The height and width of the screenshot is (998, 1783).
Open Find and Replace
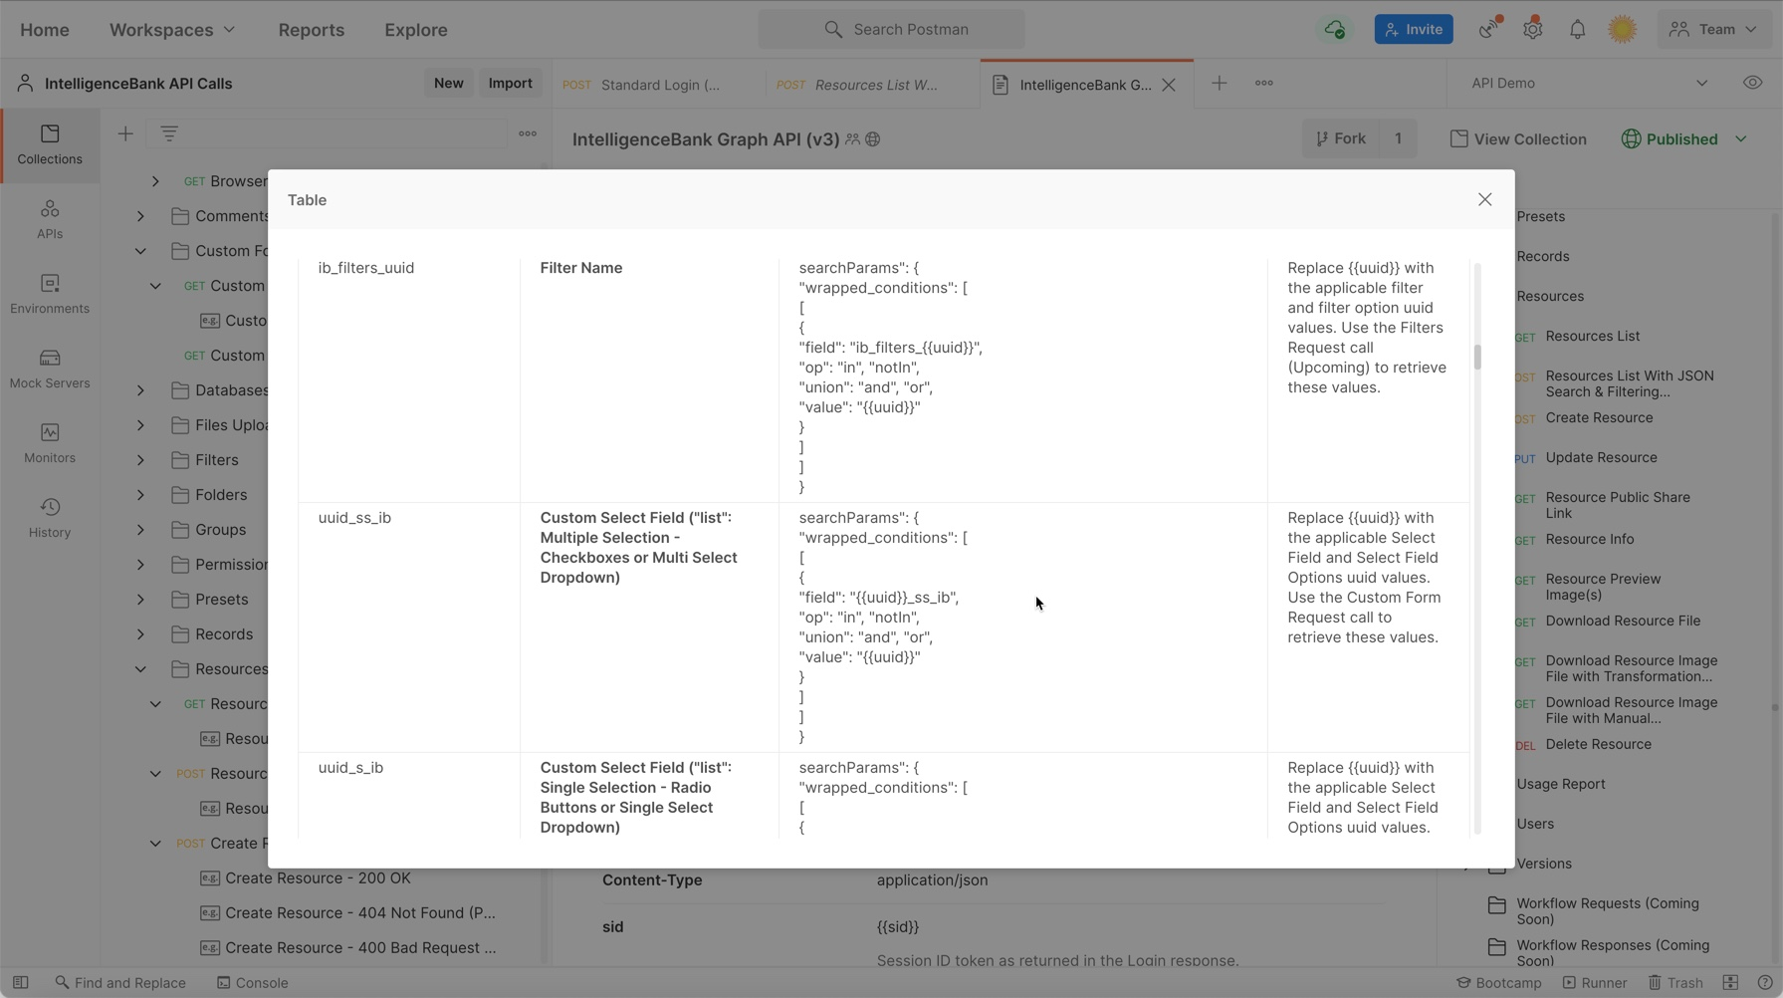[120, 983]
